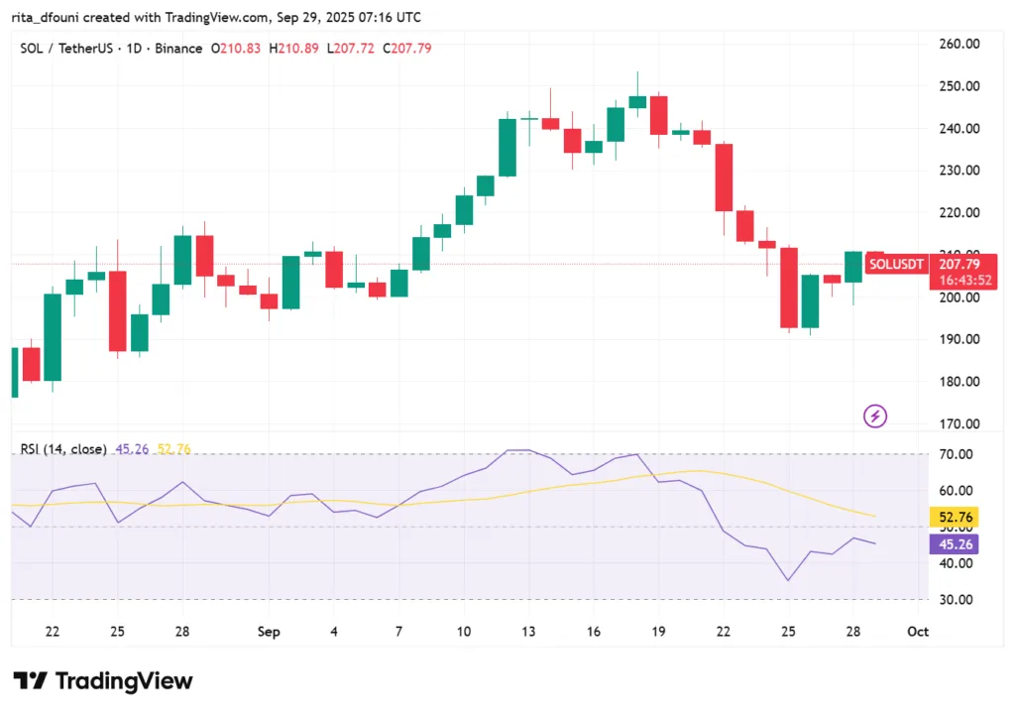Click the 13 date label on time axis
1015x715 pixels.
click(x=529, y=632)
